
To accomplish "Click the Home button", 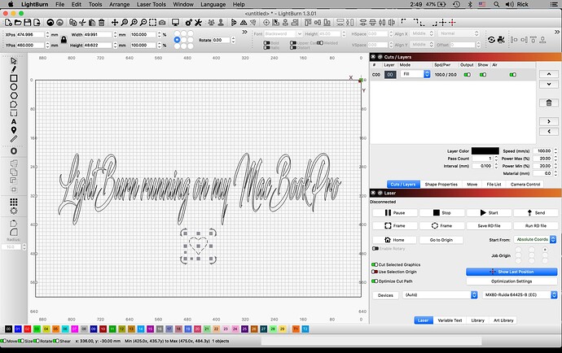I will click(x=394, y=240).
